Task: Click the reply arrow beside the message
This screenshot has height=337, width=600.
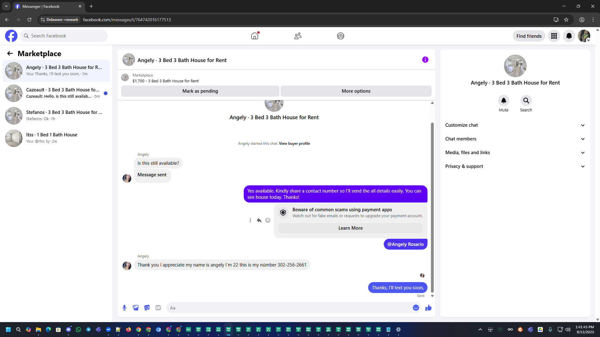Action: [x=259, y=220]
